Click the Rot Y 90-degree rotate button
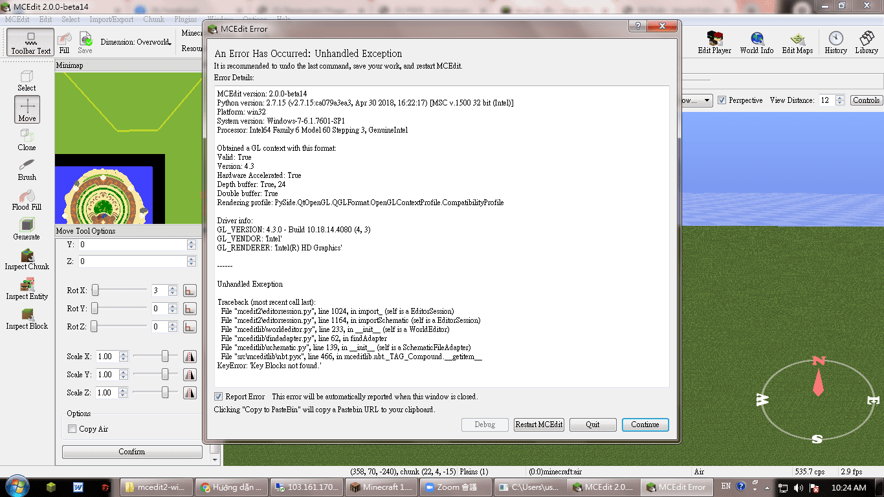 pos(190,309)
